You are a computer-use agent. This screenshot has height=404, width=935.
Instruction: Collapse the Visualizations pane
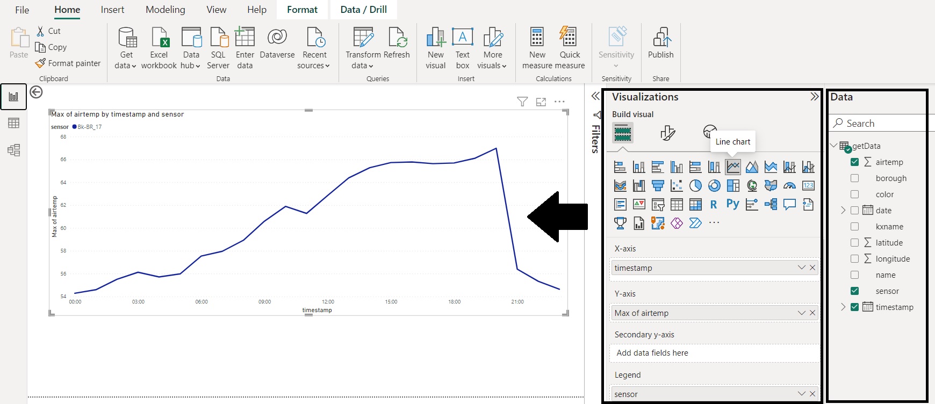tap(814, 97)
